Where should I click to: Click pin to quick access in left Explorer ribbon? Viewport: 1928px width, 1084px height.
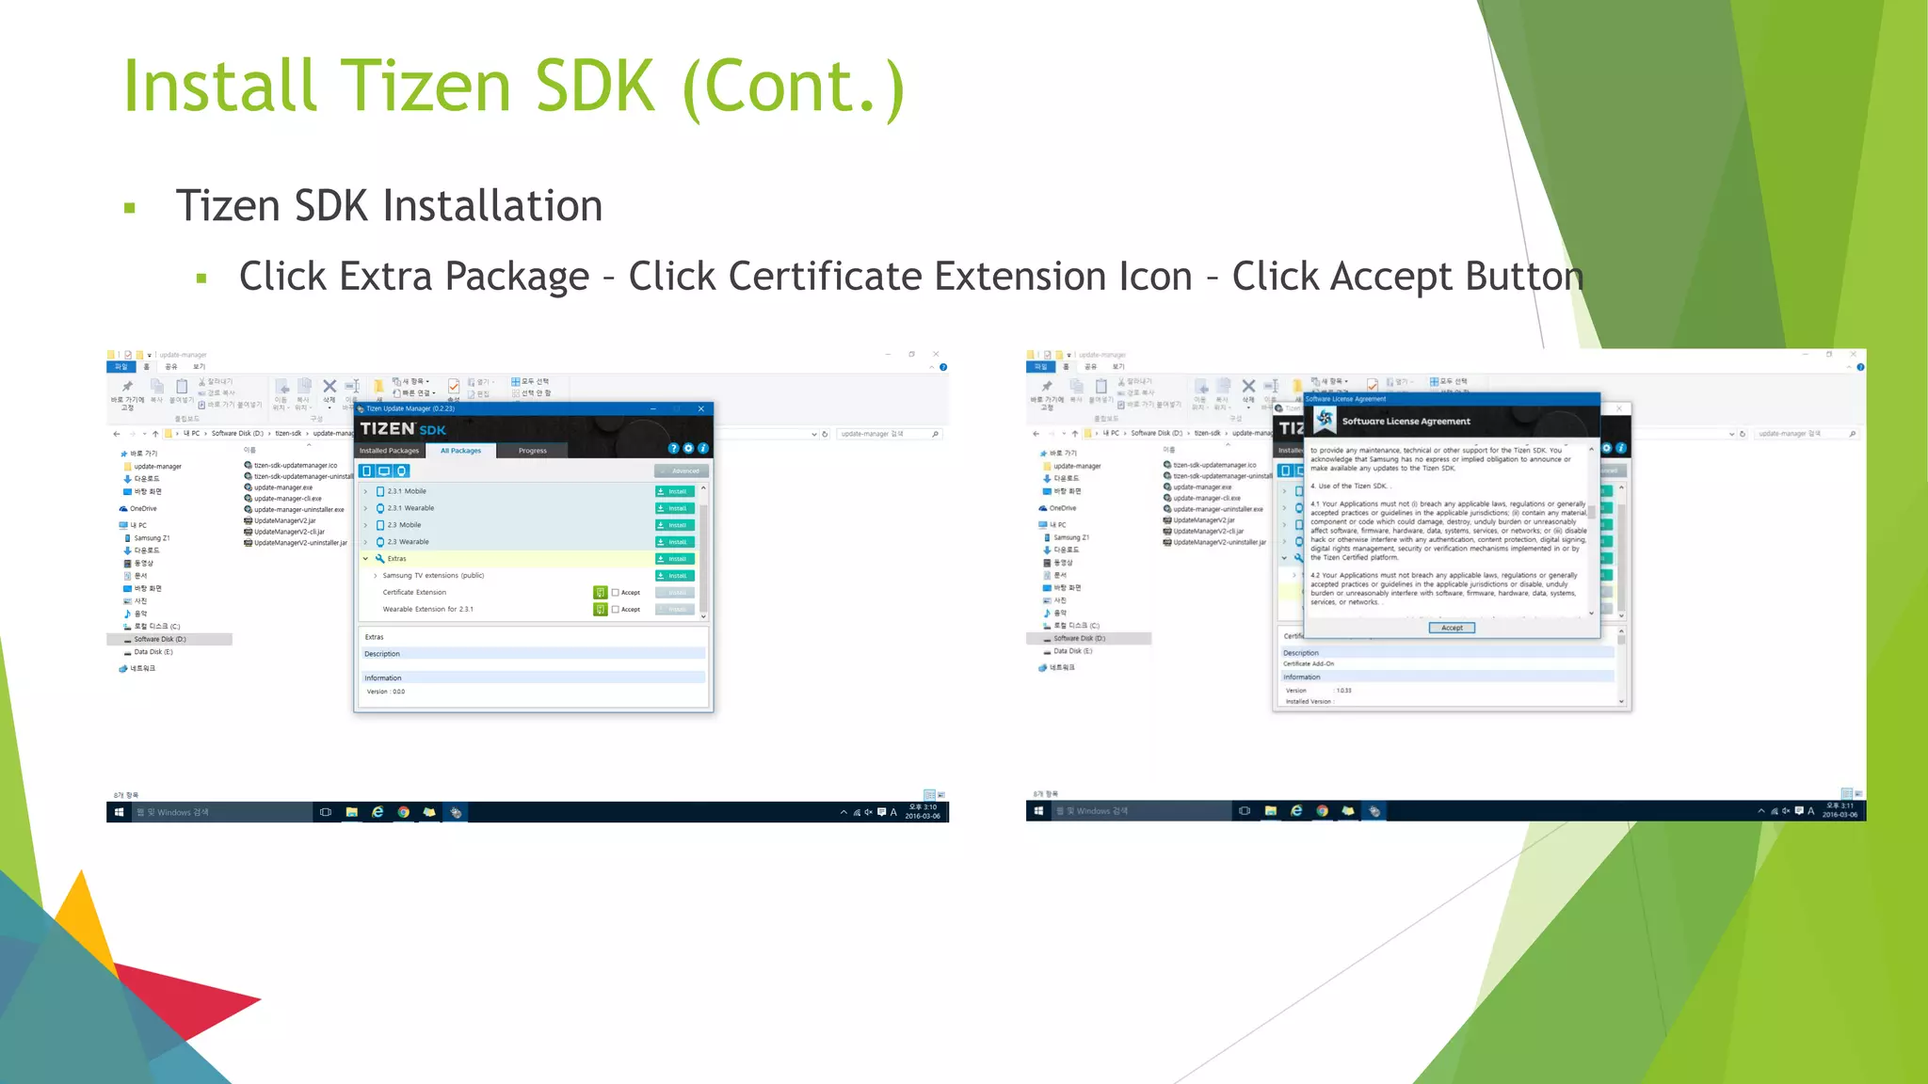pyautogui.click(x=127, y=387)
